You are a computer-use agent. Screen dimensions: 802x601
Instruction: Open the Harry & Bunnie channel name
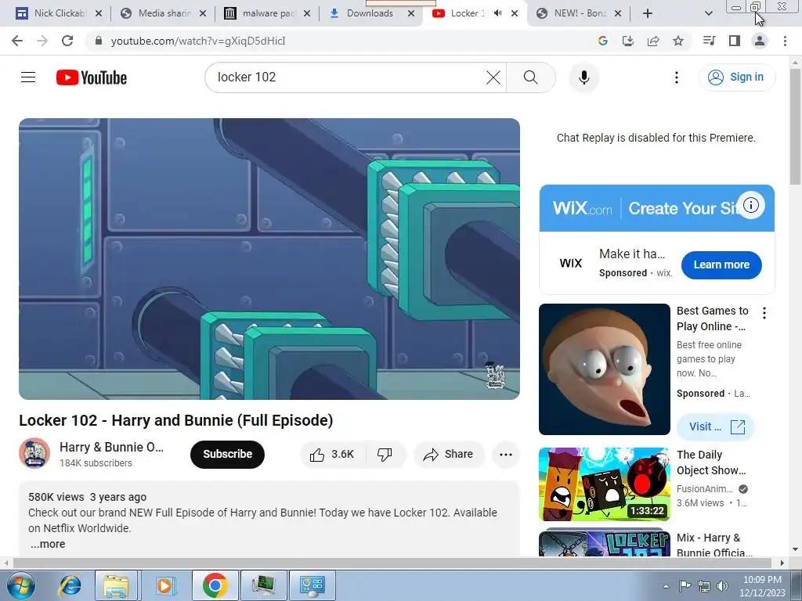111,447
